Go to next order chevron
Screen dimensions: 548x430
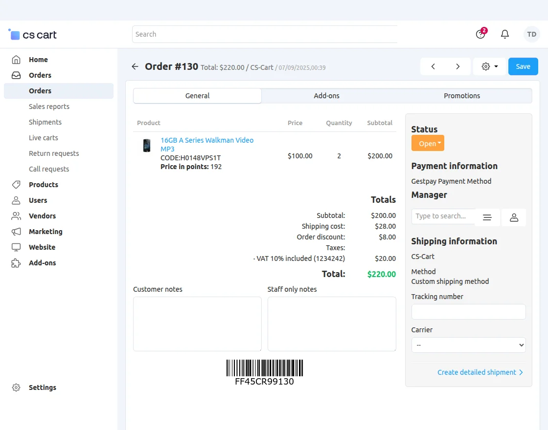coord(458,66)
